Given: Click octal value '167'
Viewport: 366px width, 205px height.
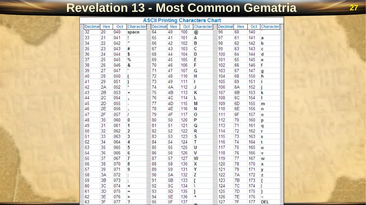Looking at the screenshot, I should pos(252,158).
